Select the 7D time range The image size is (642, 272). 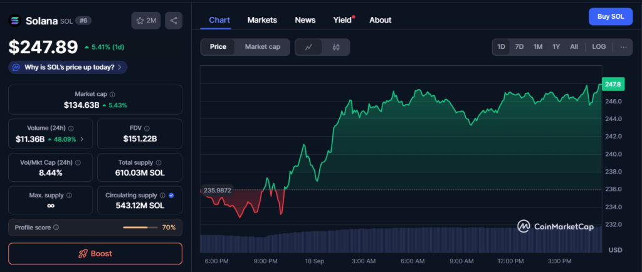(519, 47)
